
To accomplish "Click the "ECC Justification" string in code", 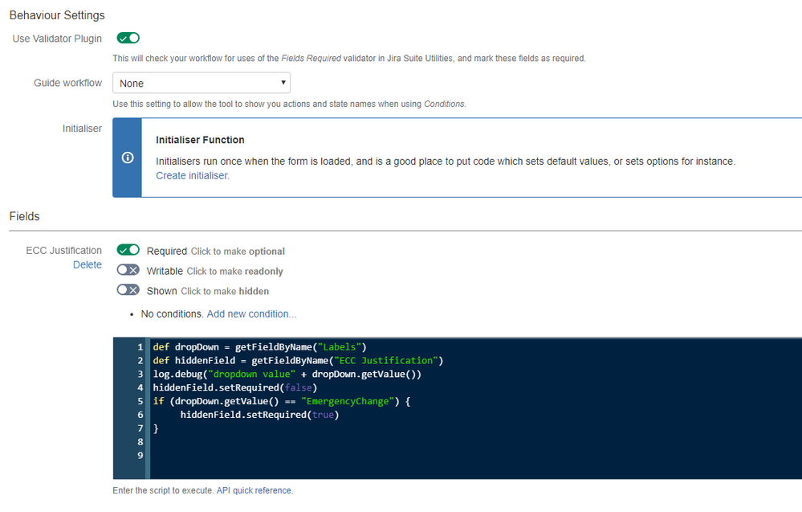I will tap(386, 360).
